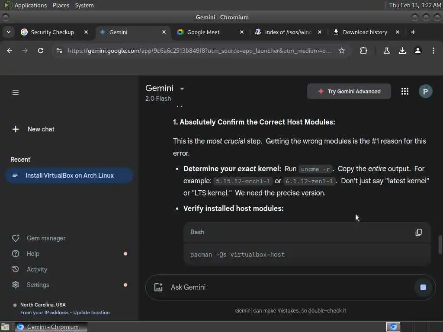This screenshot has height=332, width=443.
Task: Stop the response generation
Action: (x=423, y=287)
